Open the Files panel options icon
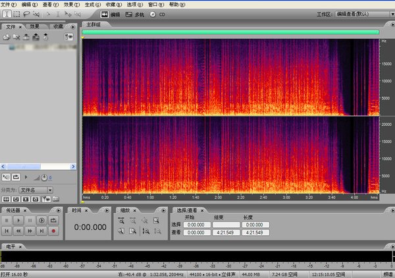The image size is (395, 278). (x=68, y=37)
